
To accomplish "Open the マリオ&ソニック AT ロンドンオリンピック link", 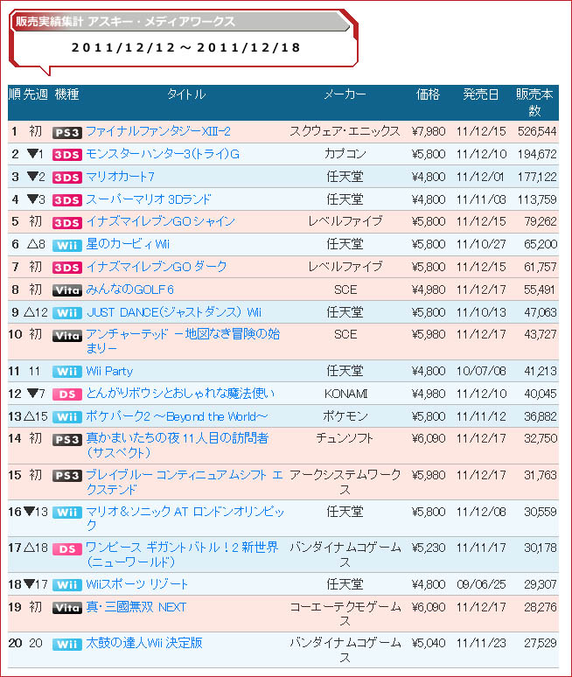I will 185,518.
